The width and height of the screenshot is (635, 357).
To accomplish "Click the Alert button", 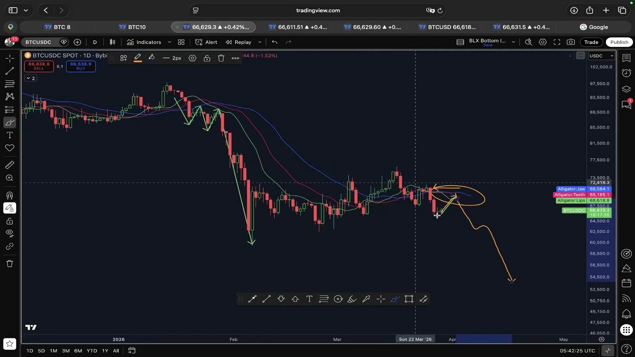I will click(x=206, y=42).
